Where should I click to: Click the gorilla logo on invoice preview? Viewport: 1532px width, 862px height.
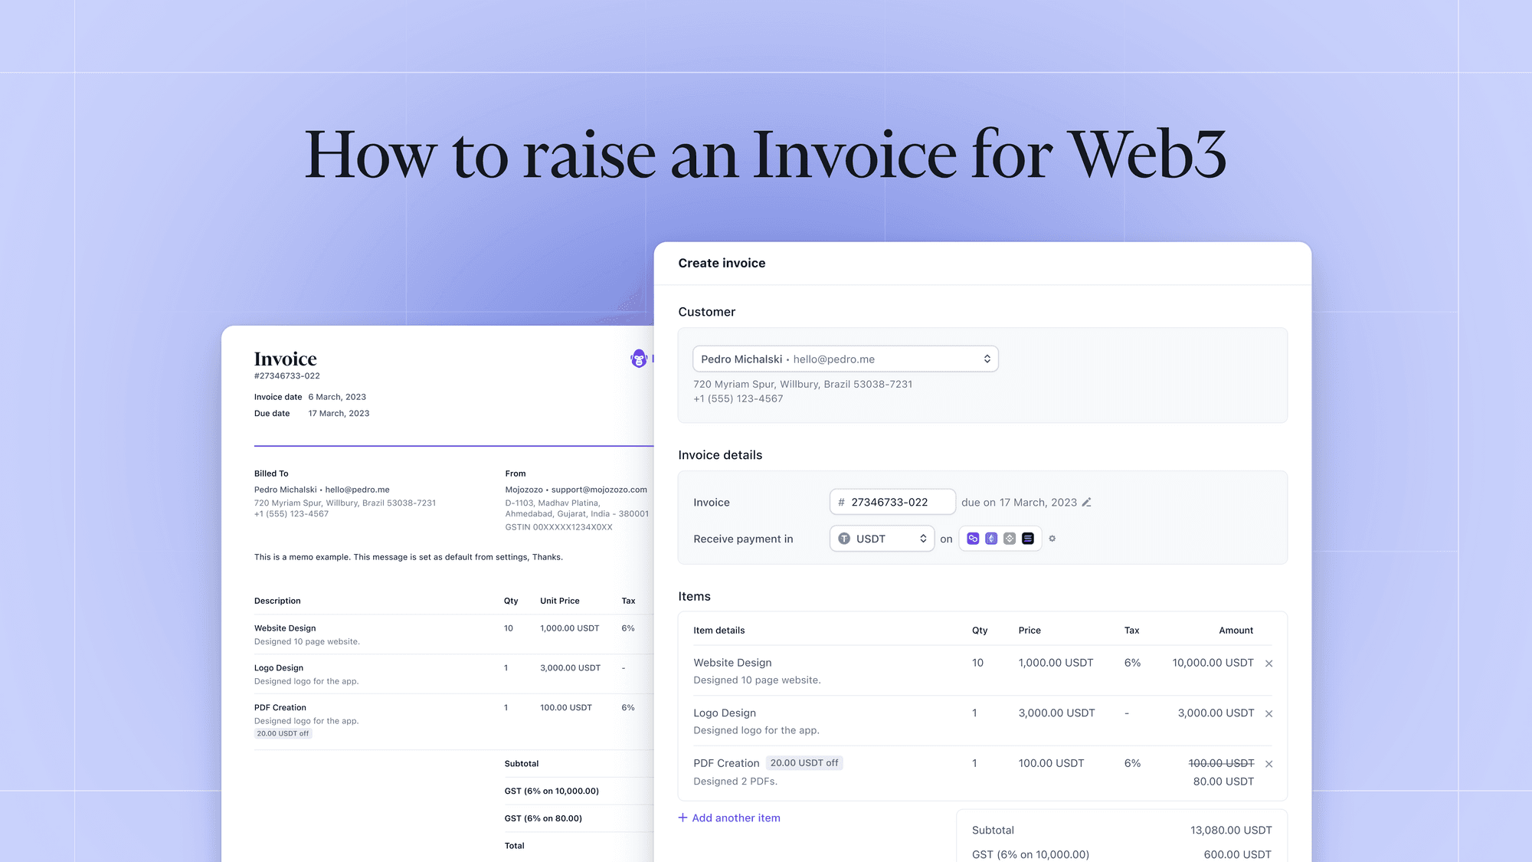(639, 359)
